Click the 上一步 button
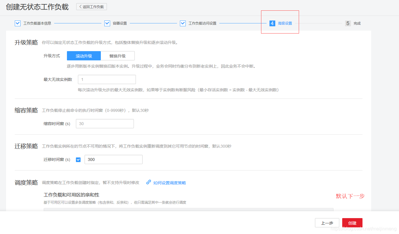 [327, 223]
